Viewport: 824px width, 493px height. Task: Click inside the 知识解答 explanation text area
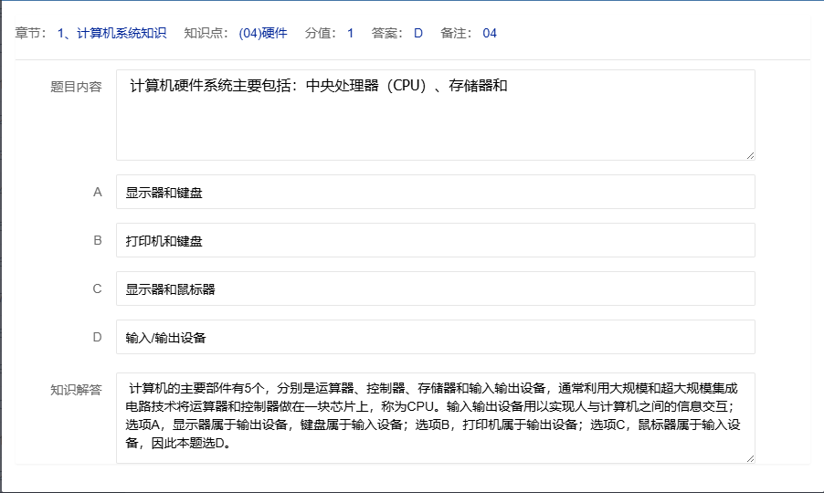[435, 417]
